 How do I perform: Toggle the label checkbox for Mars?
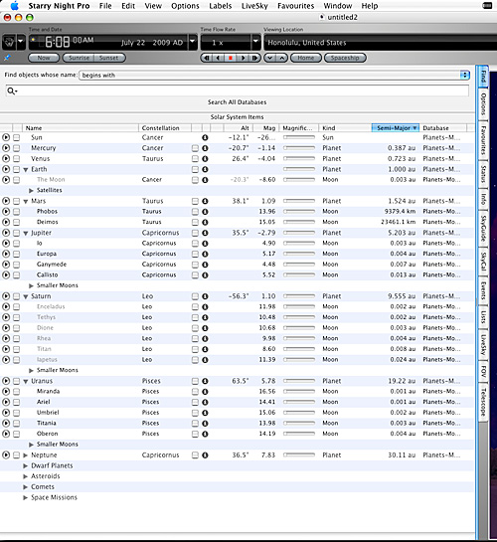click(16, 201)
